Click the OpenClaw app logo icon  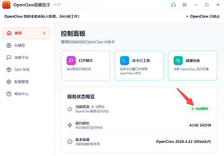[6, 5]
